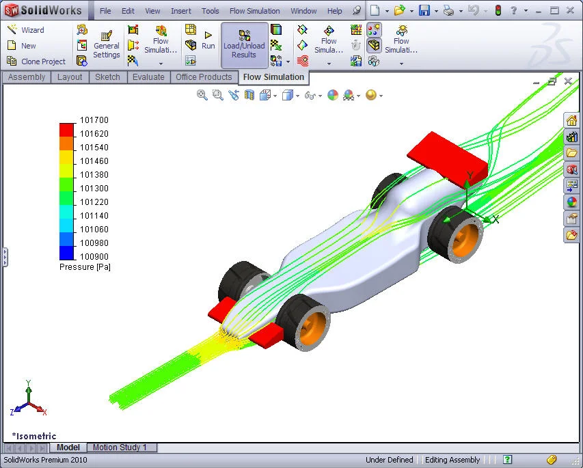Activate the Zoom to Area tool
Viewport: 583px width, 468px height.
217,95
